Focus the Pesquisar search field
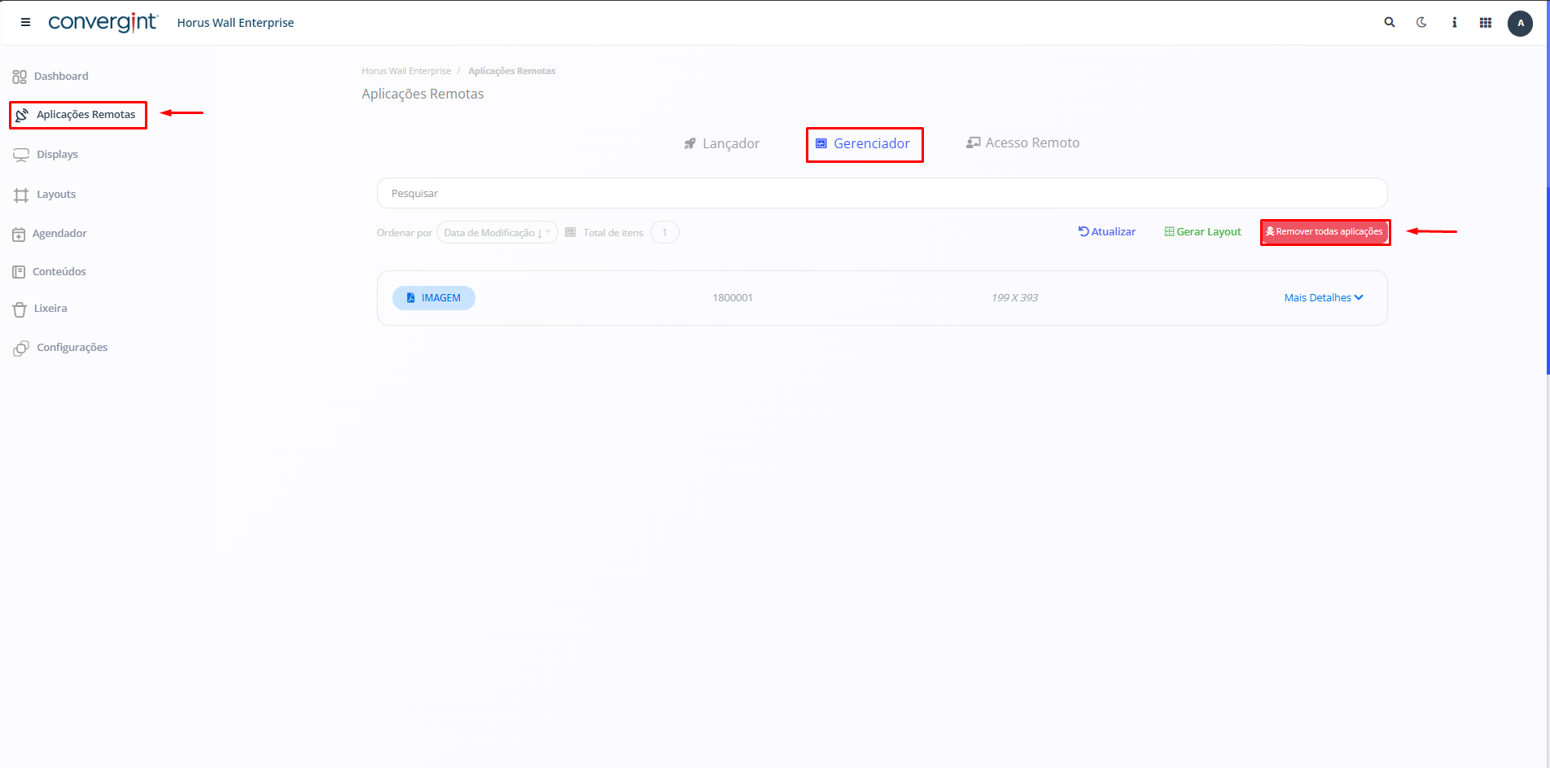The width and height of the screenshot is (1550, 768). coord(882,194)
